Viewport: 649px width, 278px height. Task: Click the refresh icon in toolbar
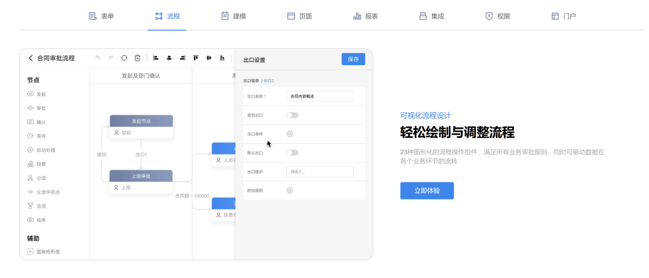[x=124, y=58]
